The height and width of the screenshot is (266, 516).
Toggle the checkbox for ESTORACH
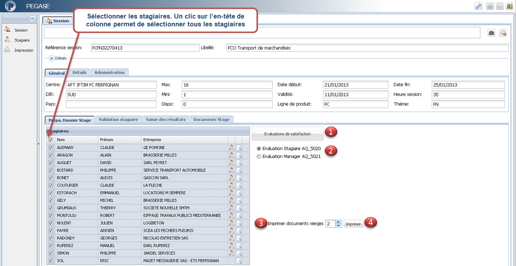pos(50,193)
